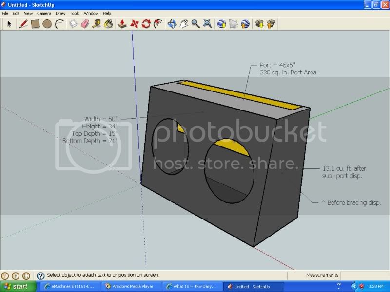
Task: Click the 'Width = 50"' dimensions label
Action: (x=101, y=119)
